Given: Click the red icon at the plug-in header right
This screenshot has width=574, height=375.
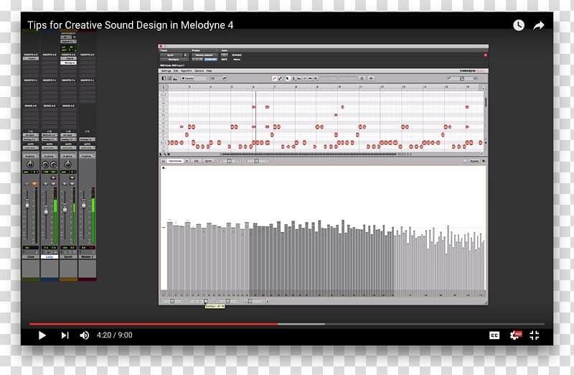Looking at the screenshot, I should coord(486,55).
